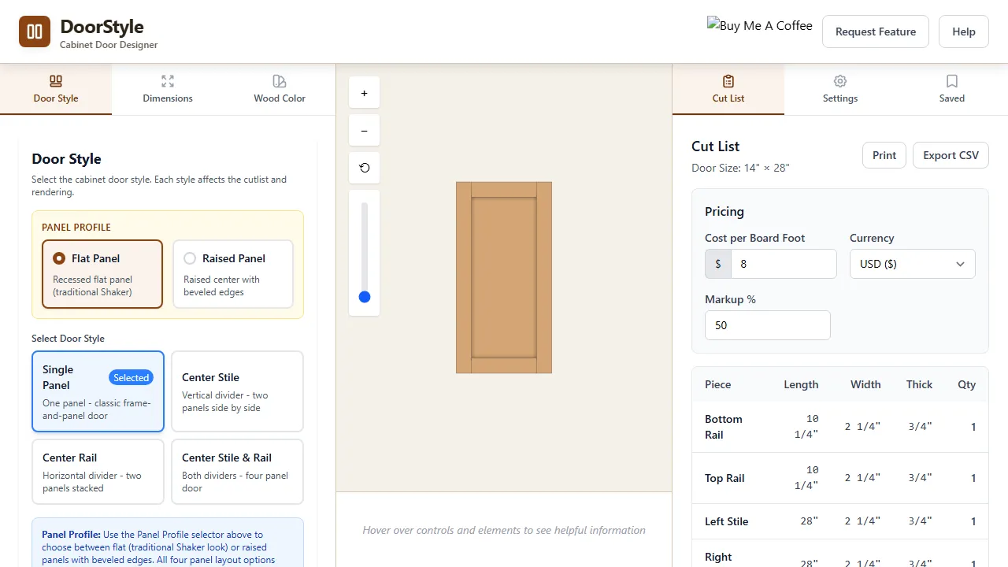This screenshot has width=1008, height=567.
Task: Open the Currency dropdown
Action: tap(912, 264)
